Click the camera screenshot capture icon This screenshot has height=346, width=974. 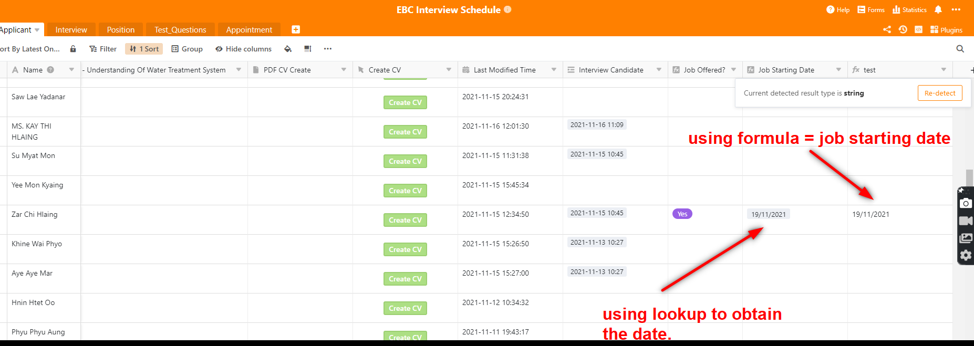pyautogui.click(x=966, y=204)
